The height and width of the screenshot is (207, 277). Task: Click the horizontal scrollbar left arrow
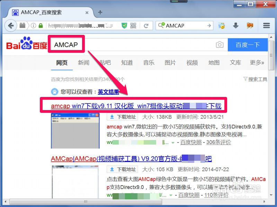click(6, 201)
